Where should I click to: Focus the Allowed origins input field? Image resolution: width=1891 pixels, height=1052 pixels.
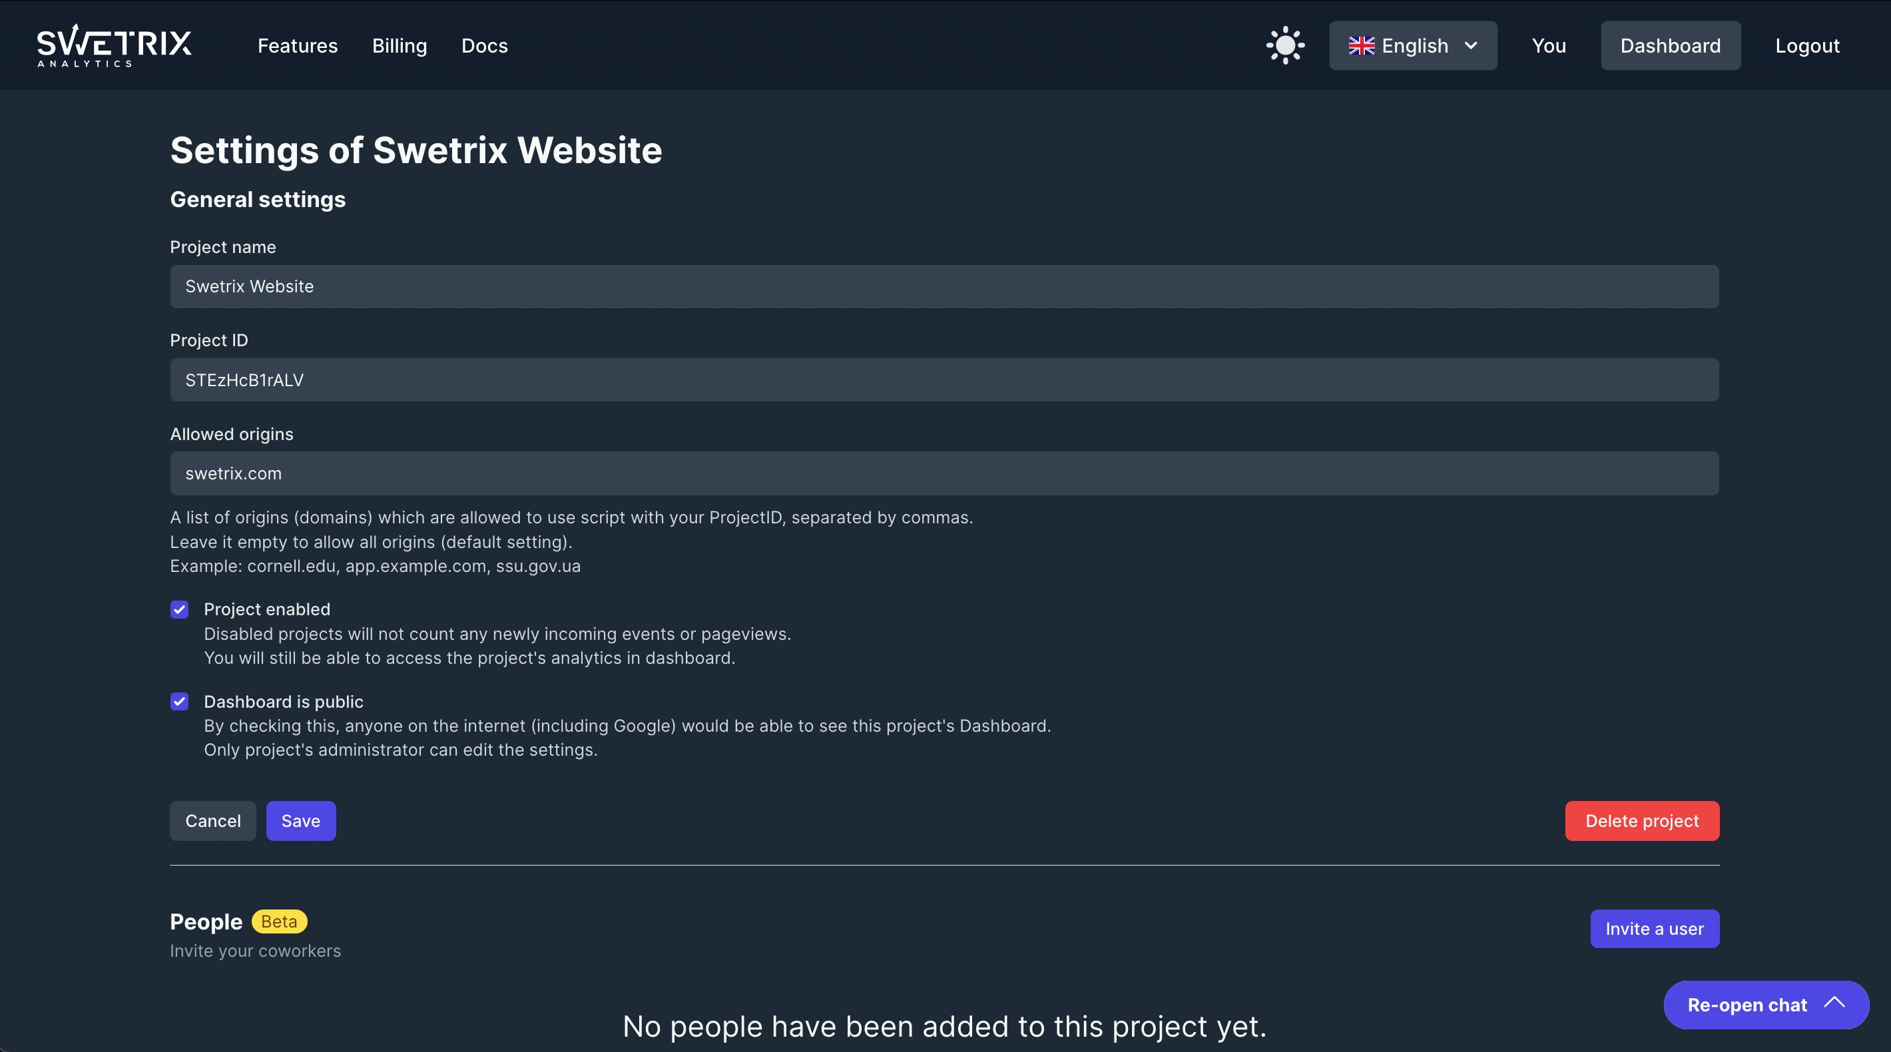click(x=945, y=473)
